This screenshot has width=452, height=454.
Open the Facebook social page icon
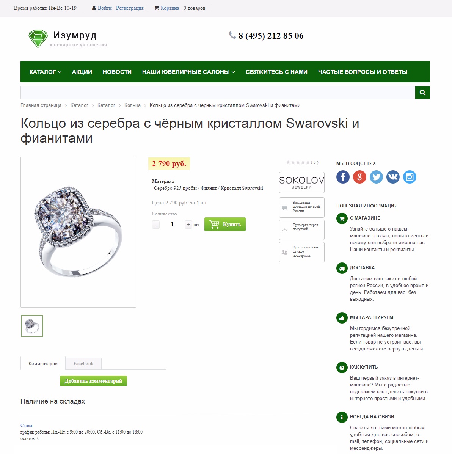[343, 177]
